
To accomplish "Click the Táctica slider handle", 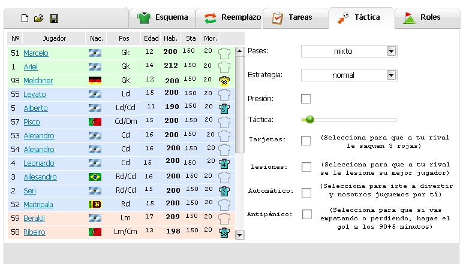I will pyautogui.click(x=309, y=120).
